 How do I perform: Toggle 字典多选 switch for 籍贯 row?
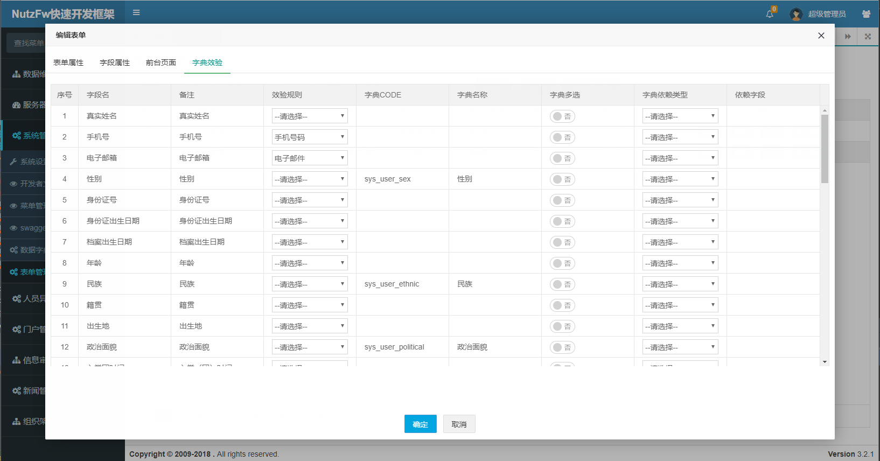(562, 305)
